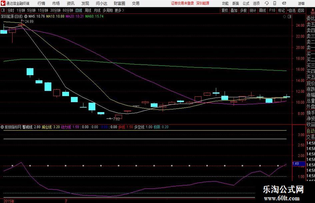Screen dimensions: 315x203
Task: Click the 2015年 date axis label
Action: pos(9,201)
